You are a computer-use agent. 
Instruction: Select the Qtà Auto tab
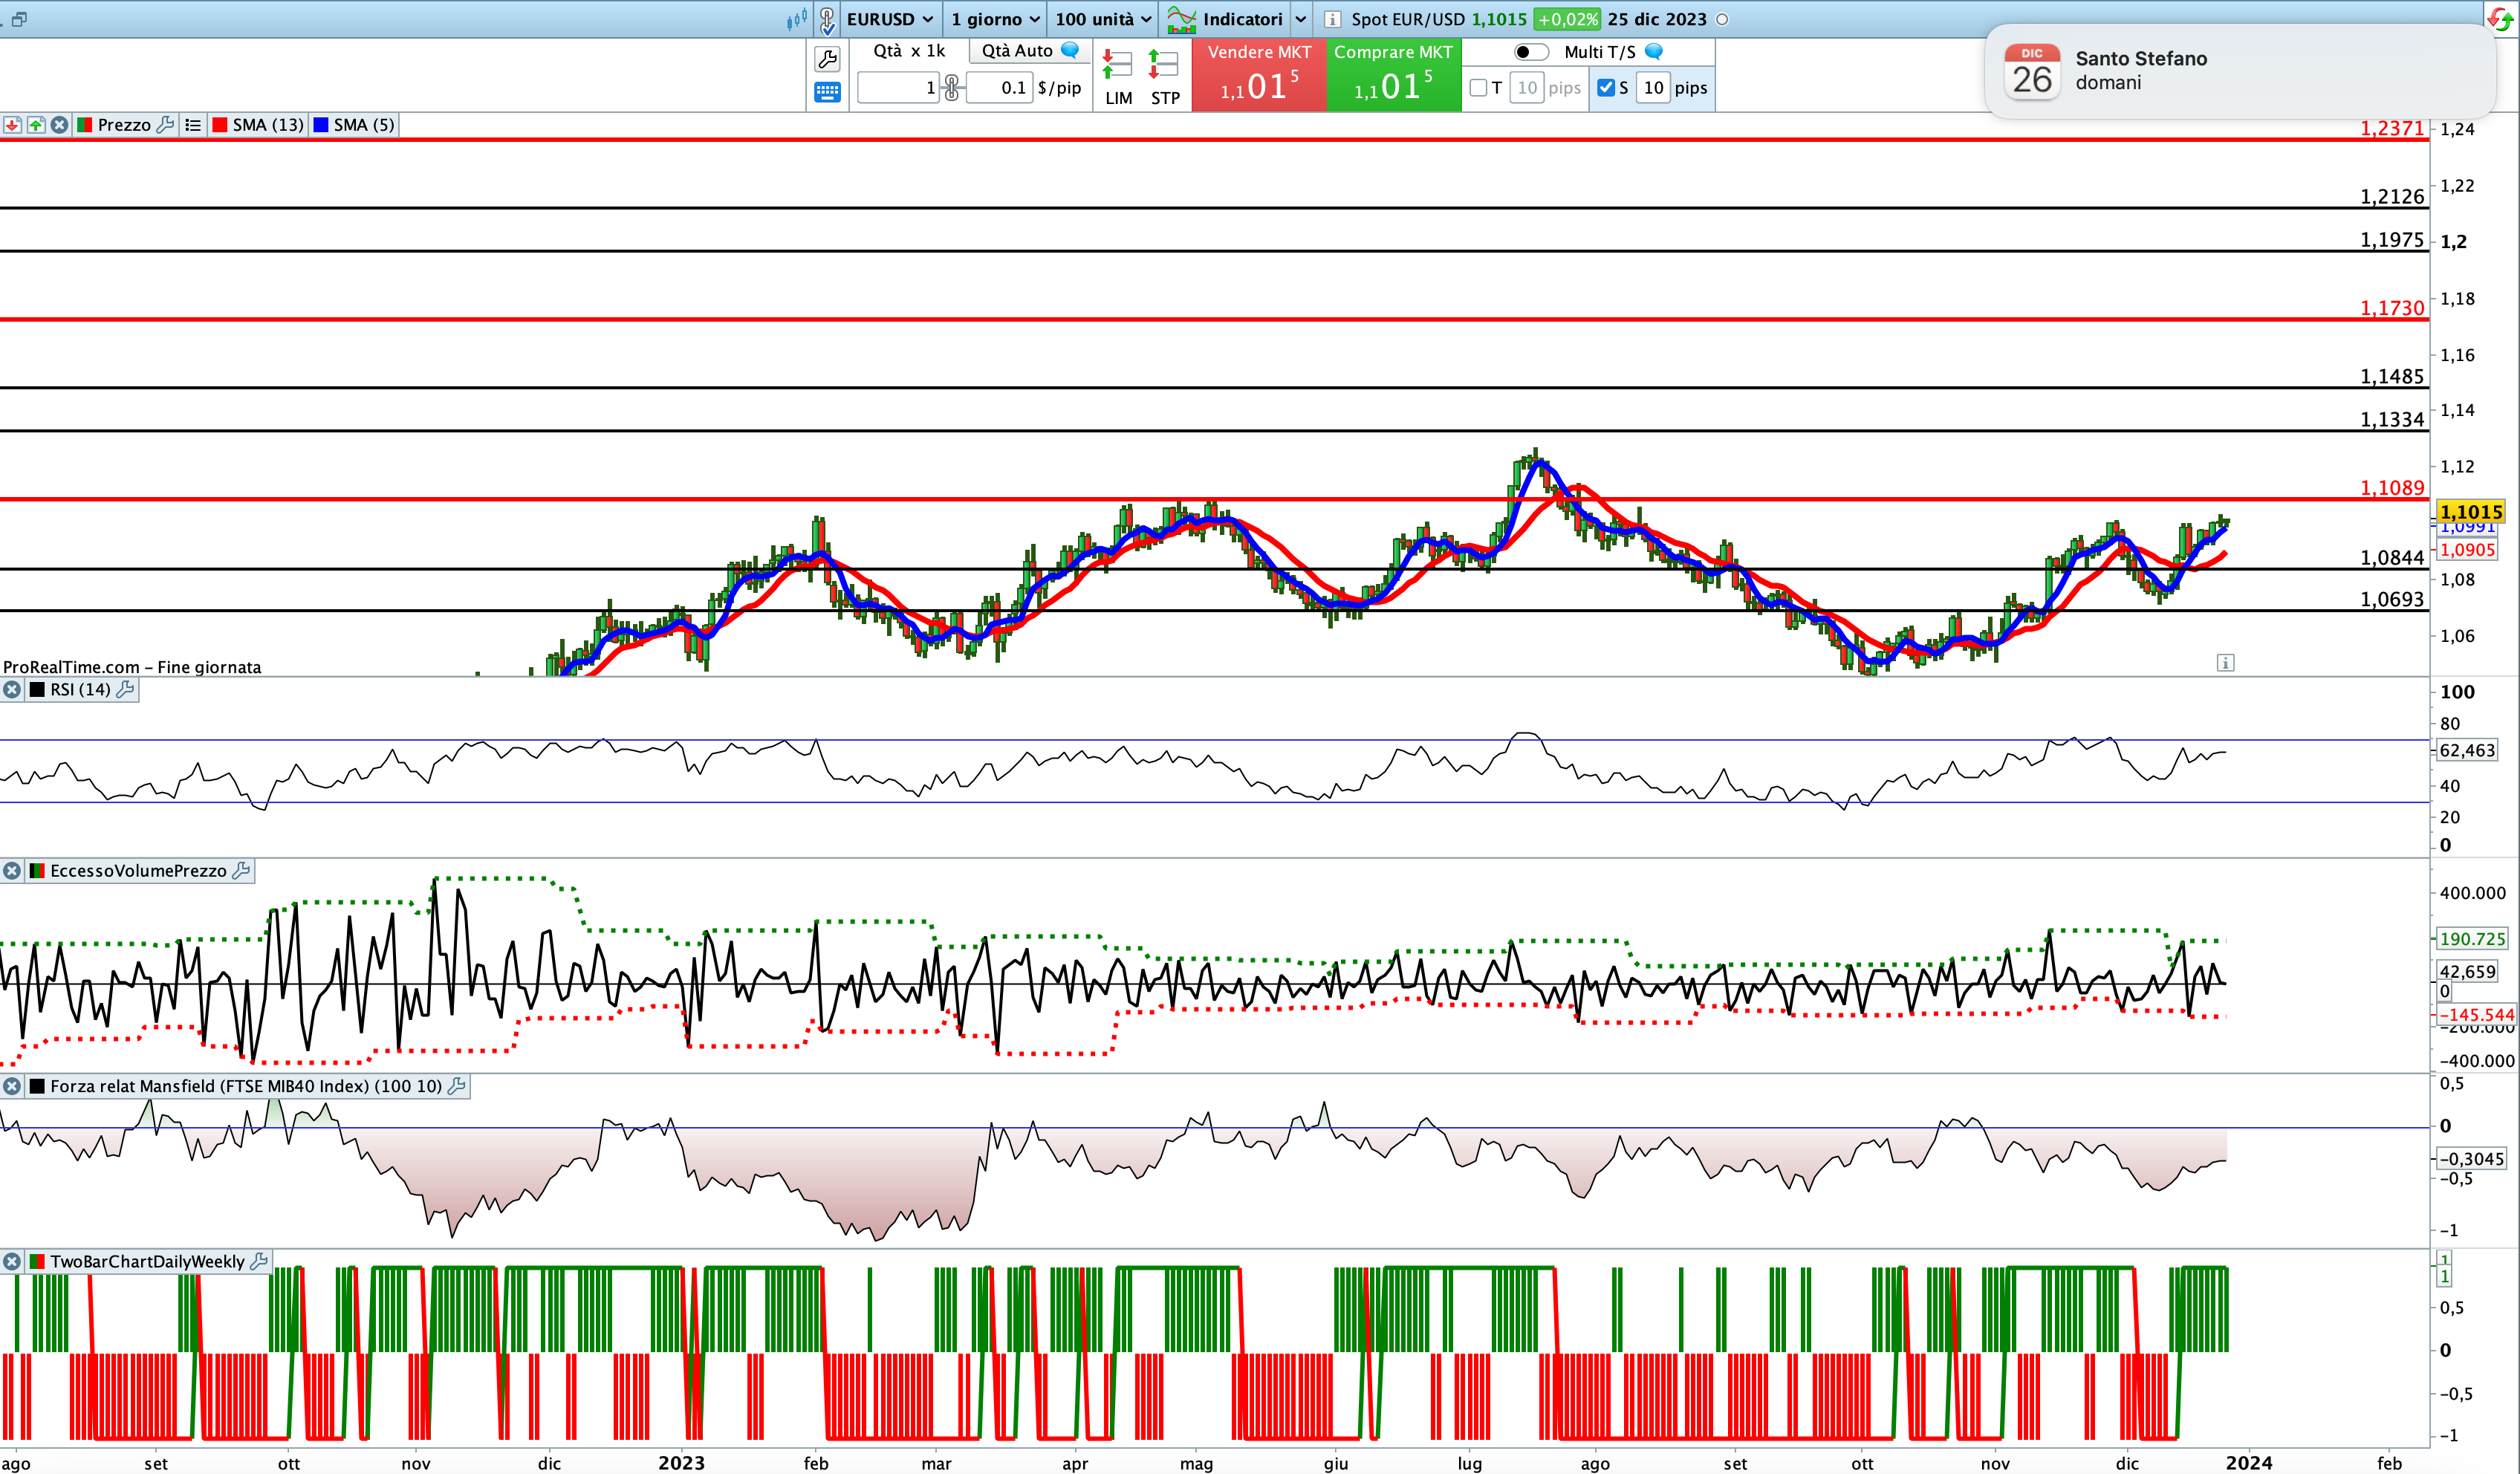pos(1030,51)
